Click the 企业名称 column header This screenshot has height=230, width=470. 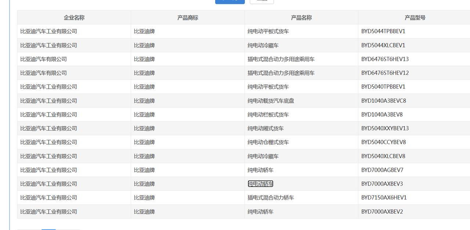74,18
